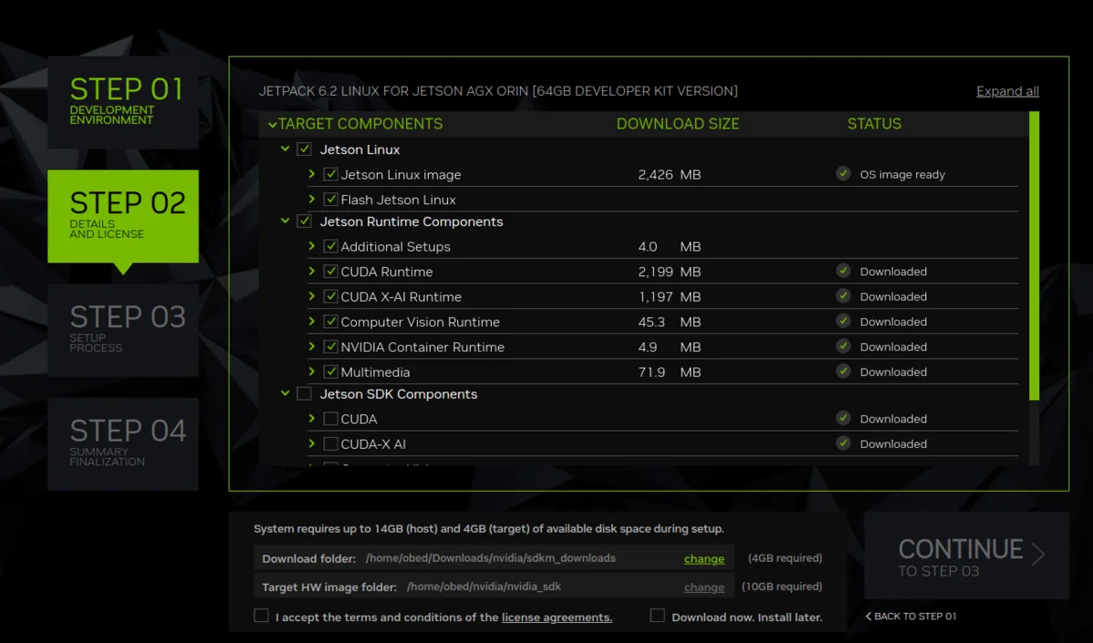Open Step 03 Setup Process

[x=123, y=331]
